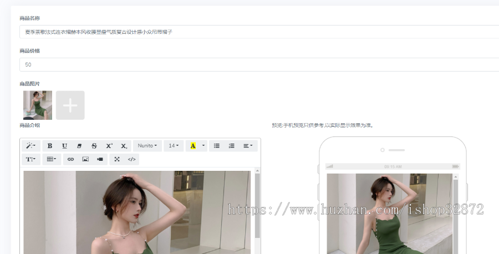Click the editor's vertical scrollbar
This screenshot has width=499, height=254.
pyautogui.click(x=257, y=206)
